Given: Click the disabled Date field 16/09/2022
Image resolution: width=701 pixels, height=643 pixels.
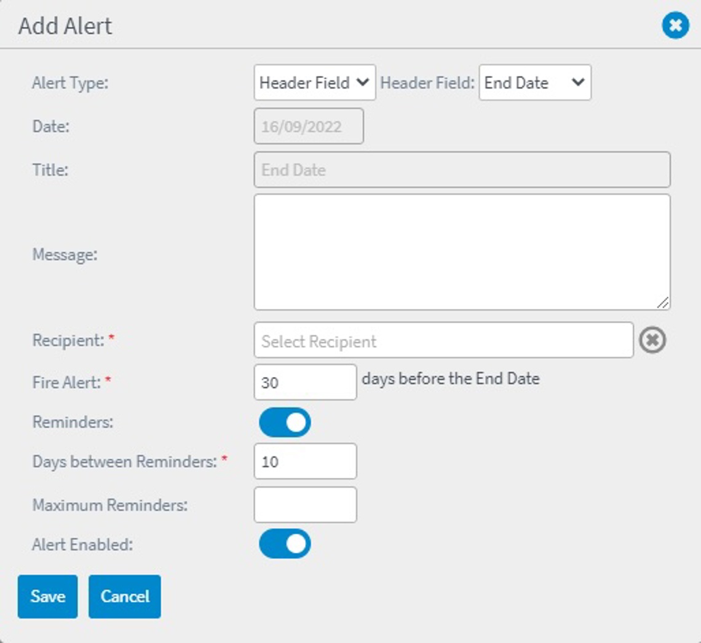Looking at the screenshot, I should coord(309,127).
